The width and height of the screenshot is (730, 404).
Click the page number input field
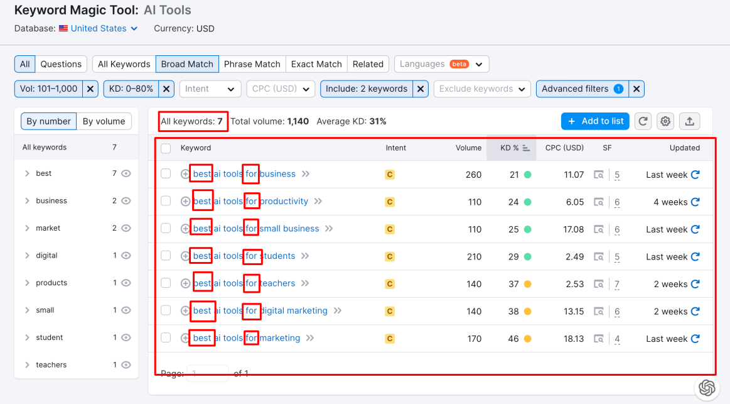tap(208, 373)
